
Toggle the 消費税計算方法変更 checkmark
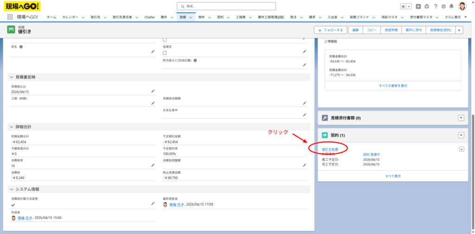(13, 204)
